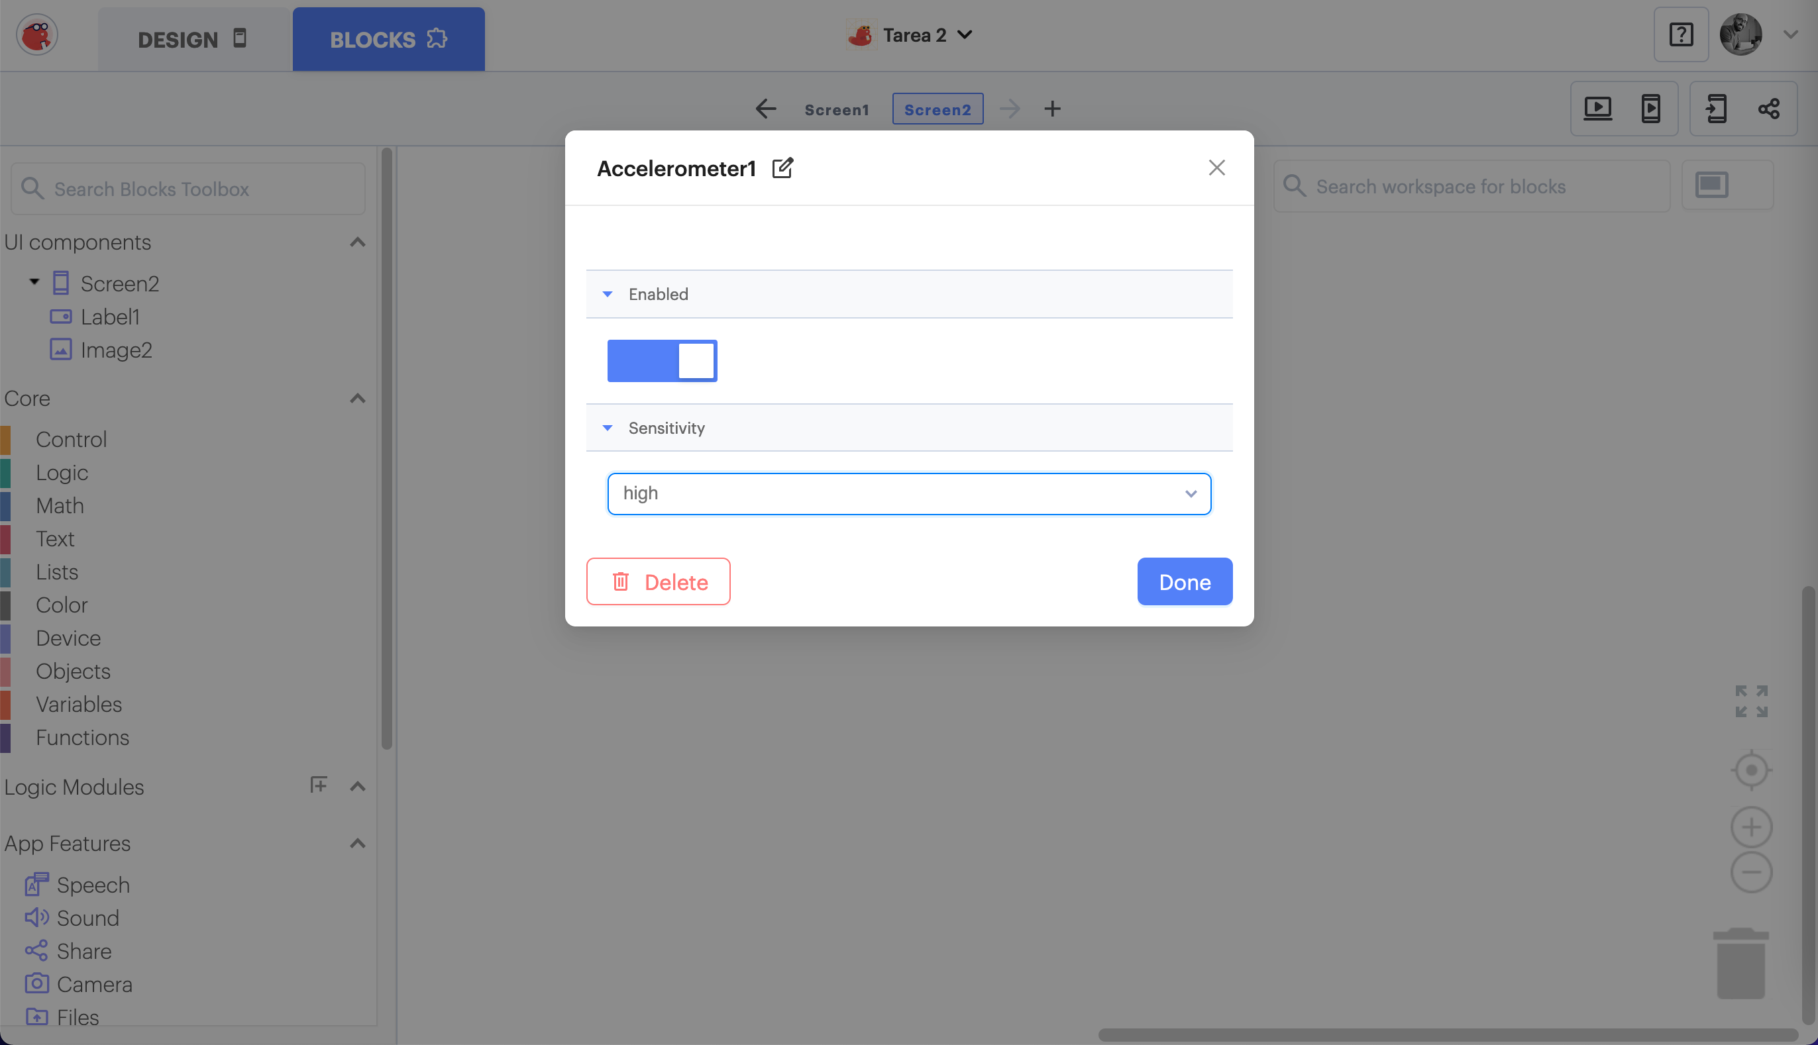The height and width of the screenshot is (1045, 1818).
Task: Collapse the Core category chevron
Action: (358, 399)
